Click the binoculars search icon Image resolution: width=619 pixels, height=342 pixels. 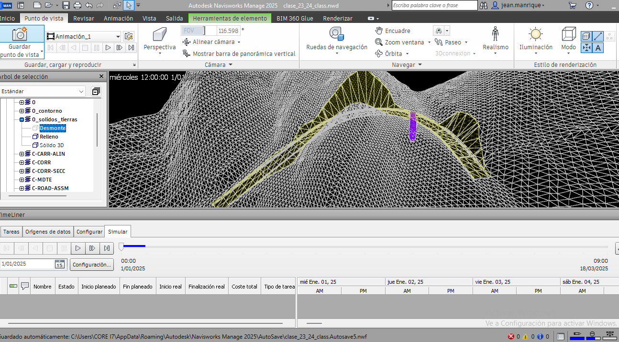coord(484,5)
